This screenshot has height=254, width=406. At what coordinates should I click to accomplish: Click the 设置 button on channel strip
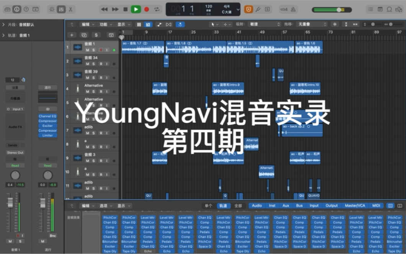click(x=15, y=87)
